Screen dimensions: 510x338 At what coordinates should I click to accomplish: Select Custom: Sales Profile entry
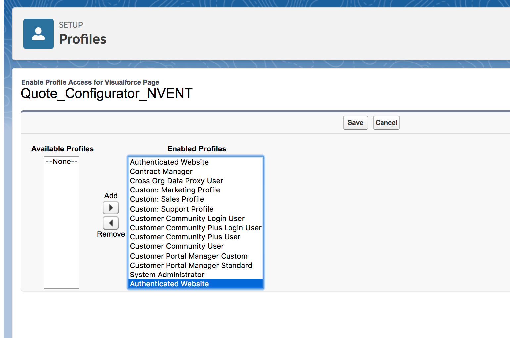tap(167, 199)
